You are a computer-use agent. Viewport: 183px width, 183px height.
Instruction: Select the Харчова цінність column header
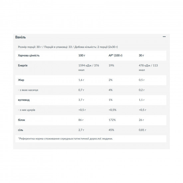(29, 56)
